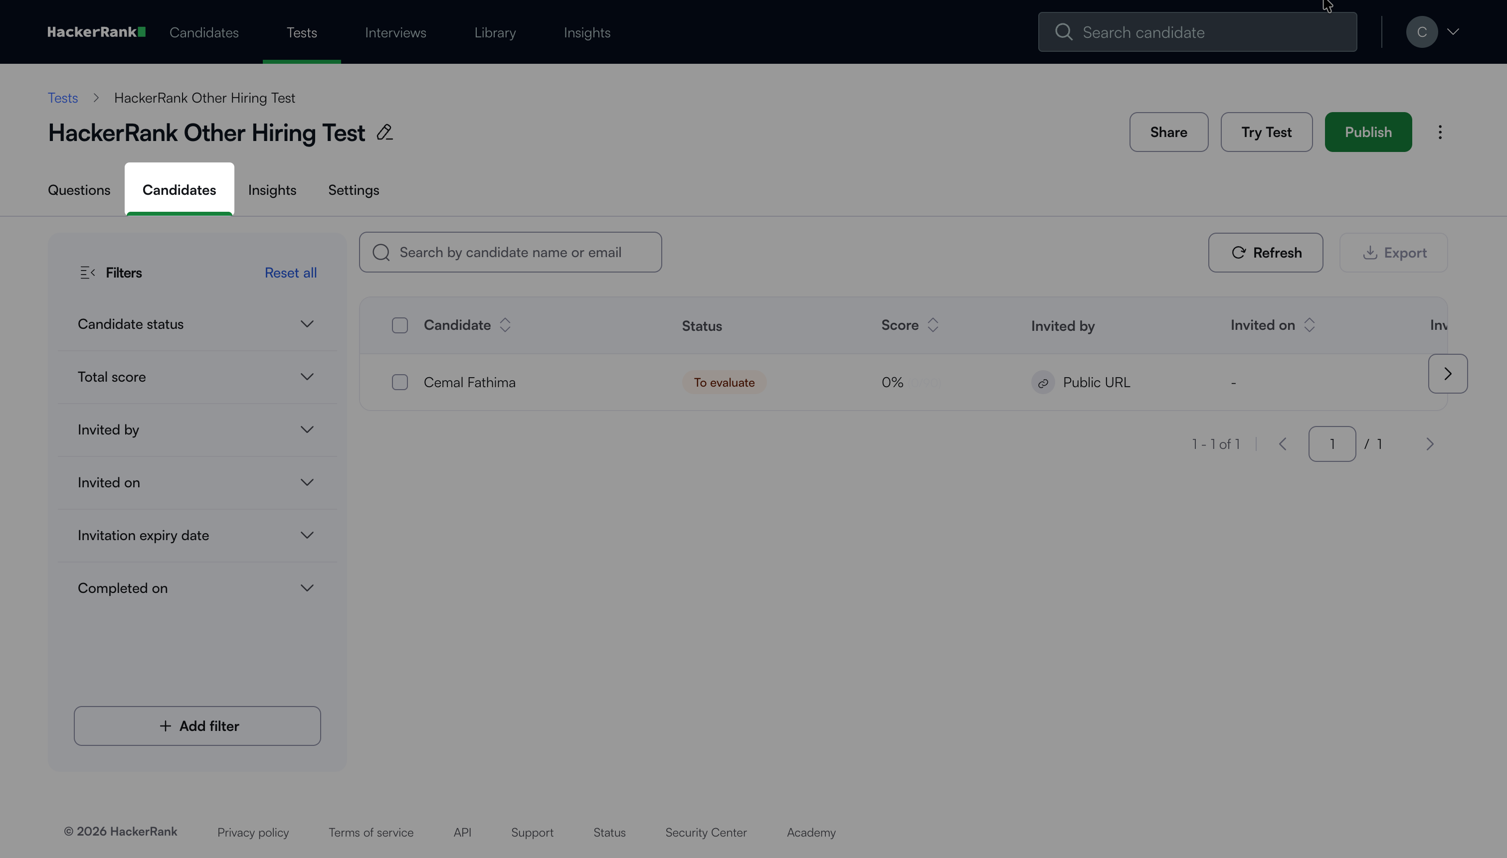Sort by the Score column arrows
Viewport: 1507px width, 858px height.
coord(932,325)
